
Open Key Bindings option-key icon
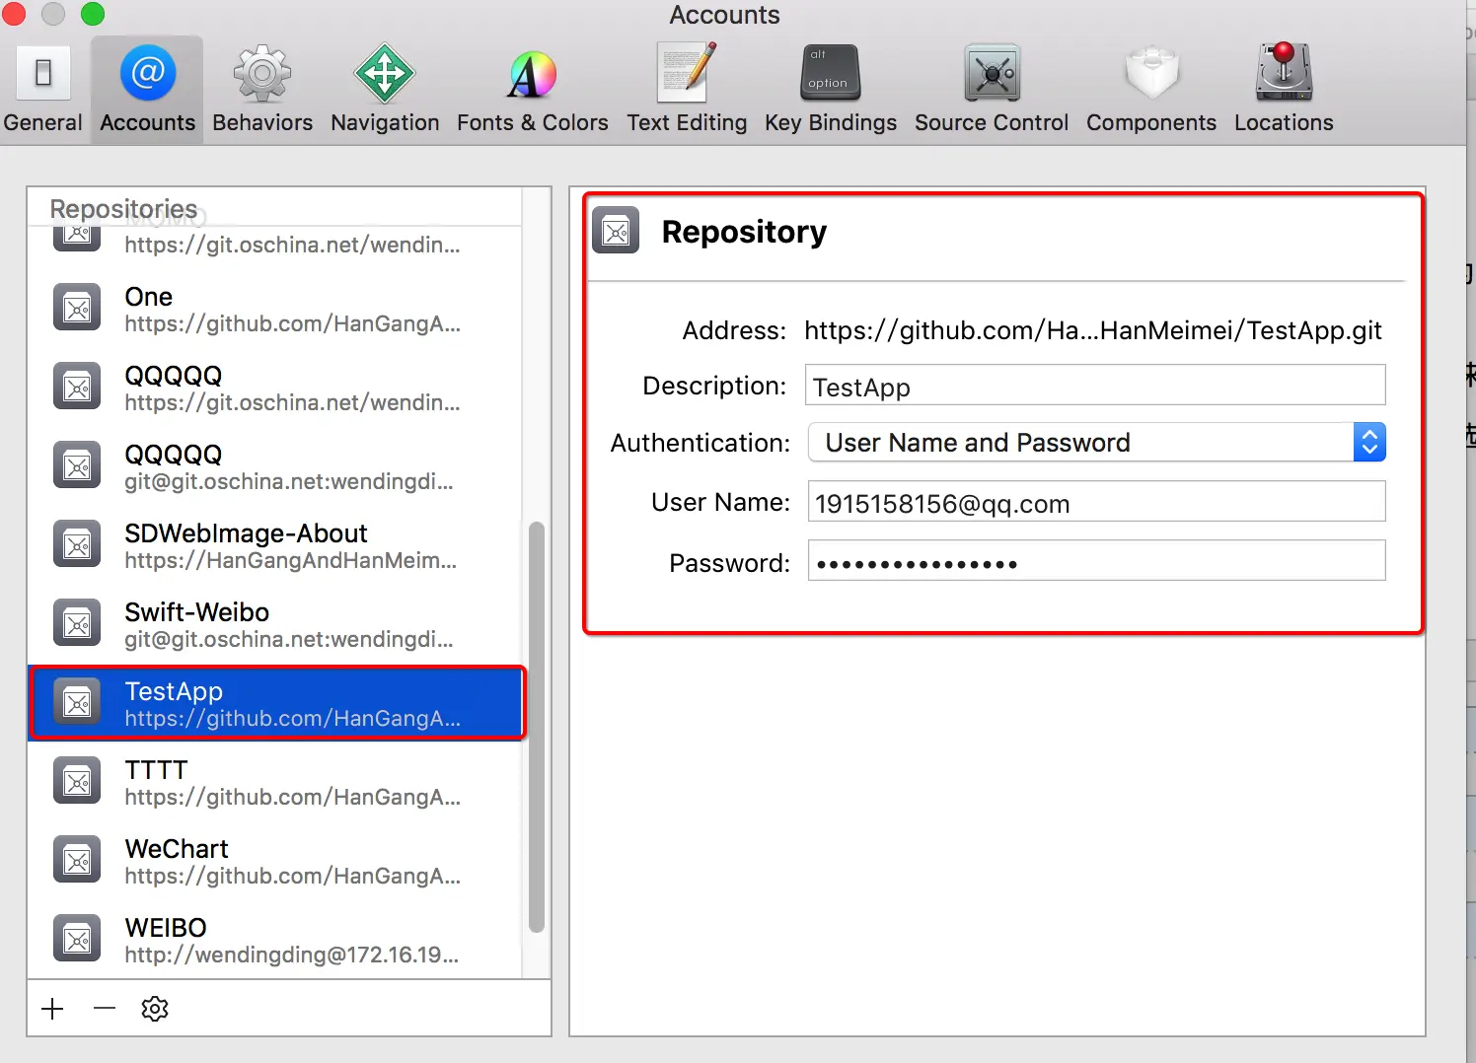(831, 73)
